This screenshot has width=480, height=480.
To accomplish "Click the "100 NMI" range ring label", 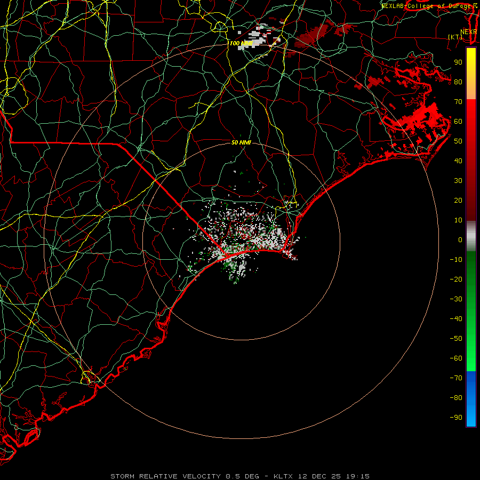I will (x=241, y=43).
